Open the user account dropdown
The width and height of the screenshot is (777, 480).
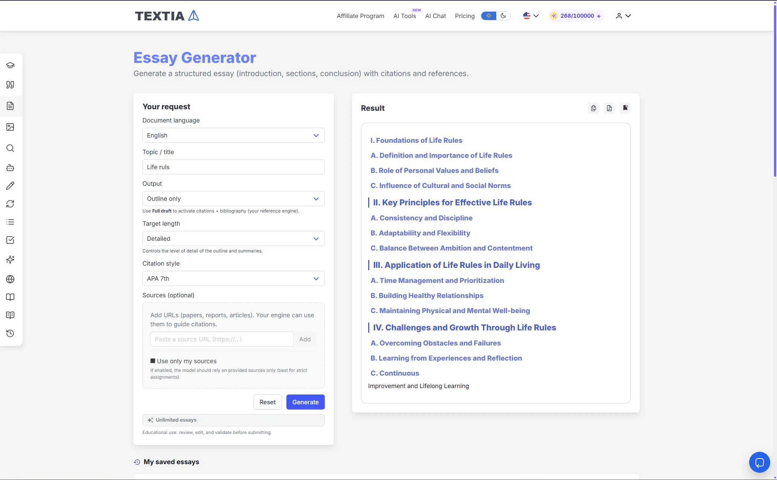623,16
